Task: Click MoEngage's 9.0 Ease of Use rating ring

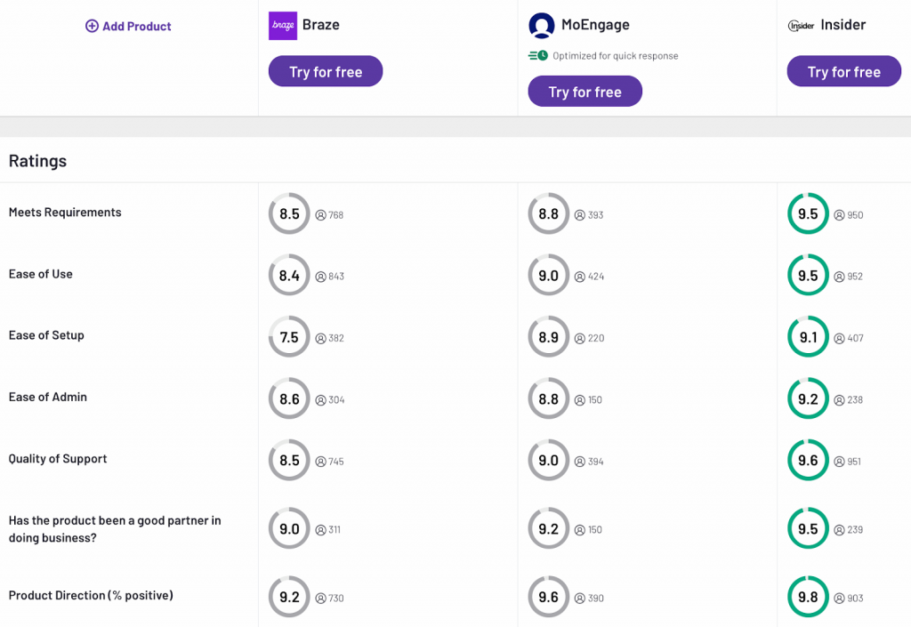Action: (548, 276)
